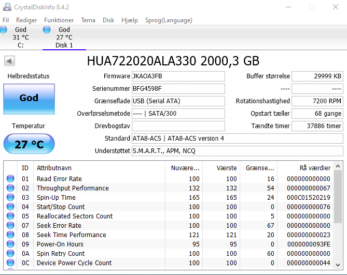This screenshot has height=275, width=347.
Task: Click the Serienummer field BFG4598F
Action: [x=178, y=89]
